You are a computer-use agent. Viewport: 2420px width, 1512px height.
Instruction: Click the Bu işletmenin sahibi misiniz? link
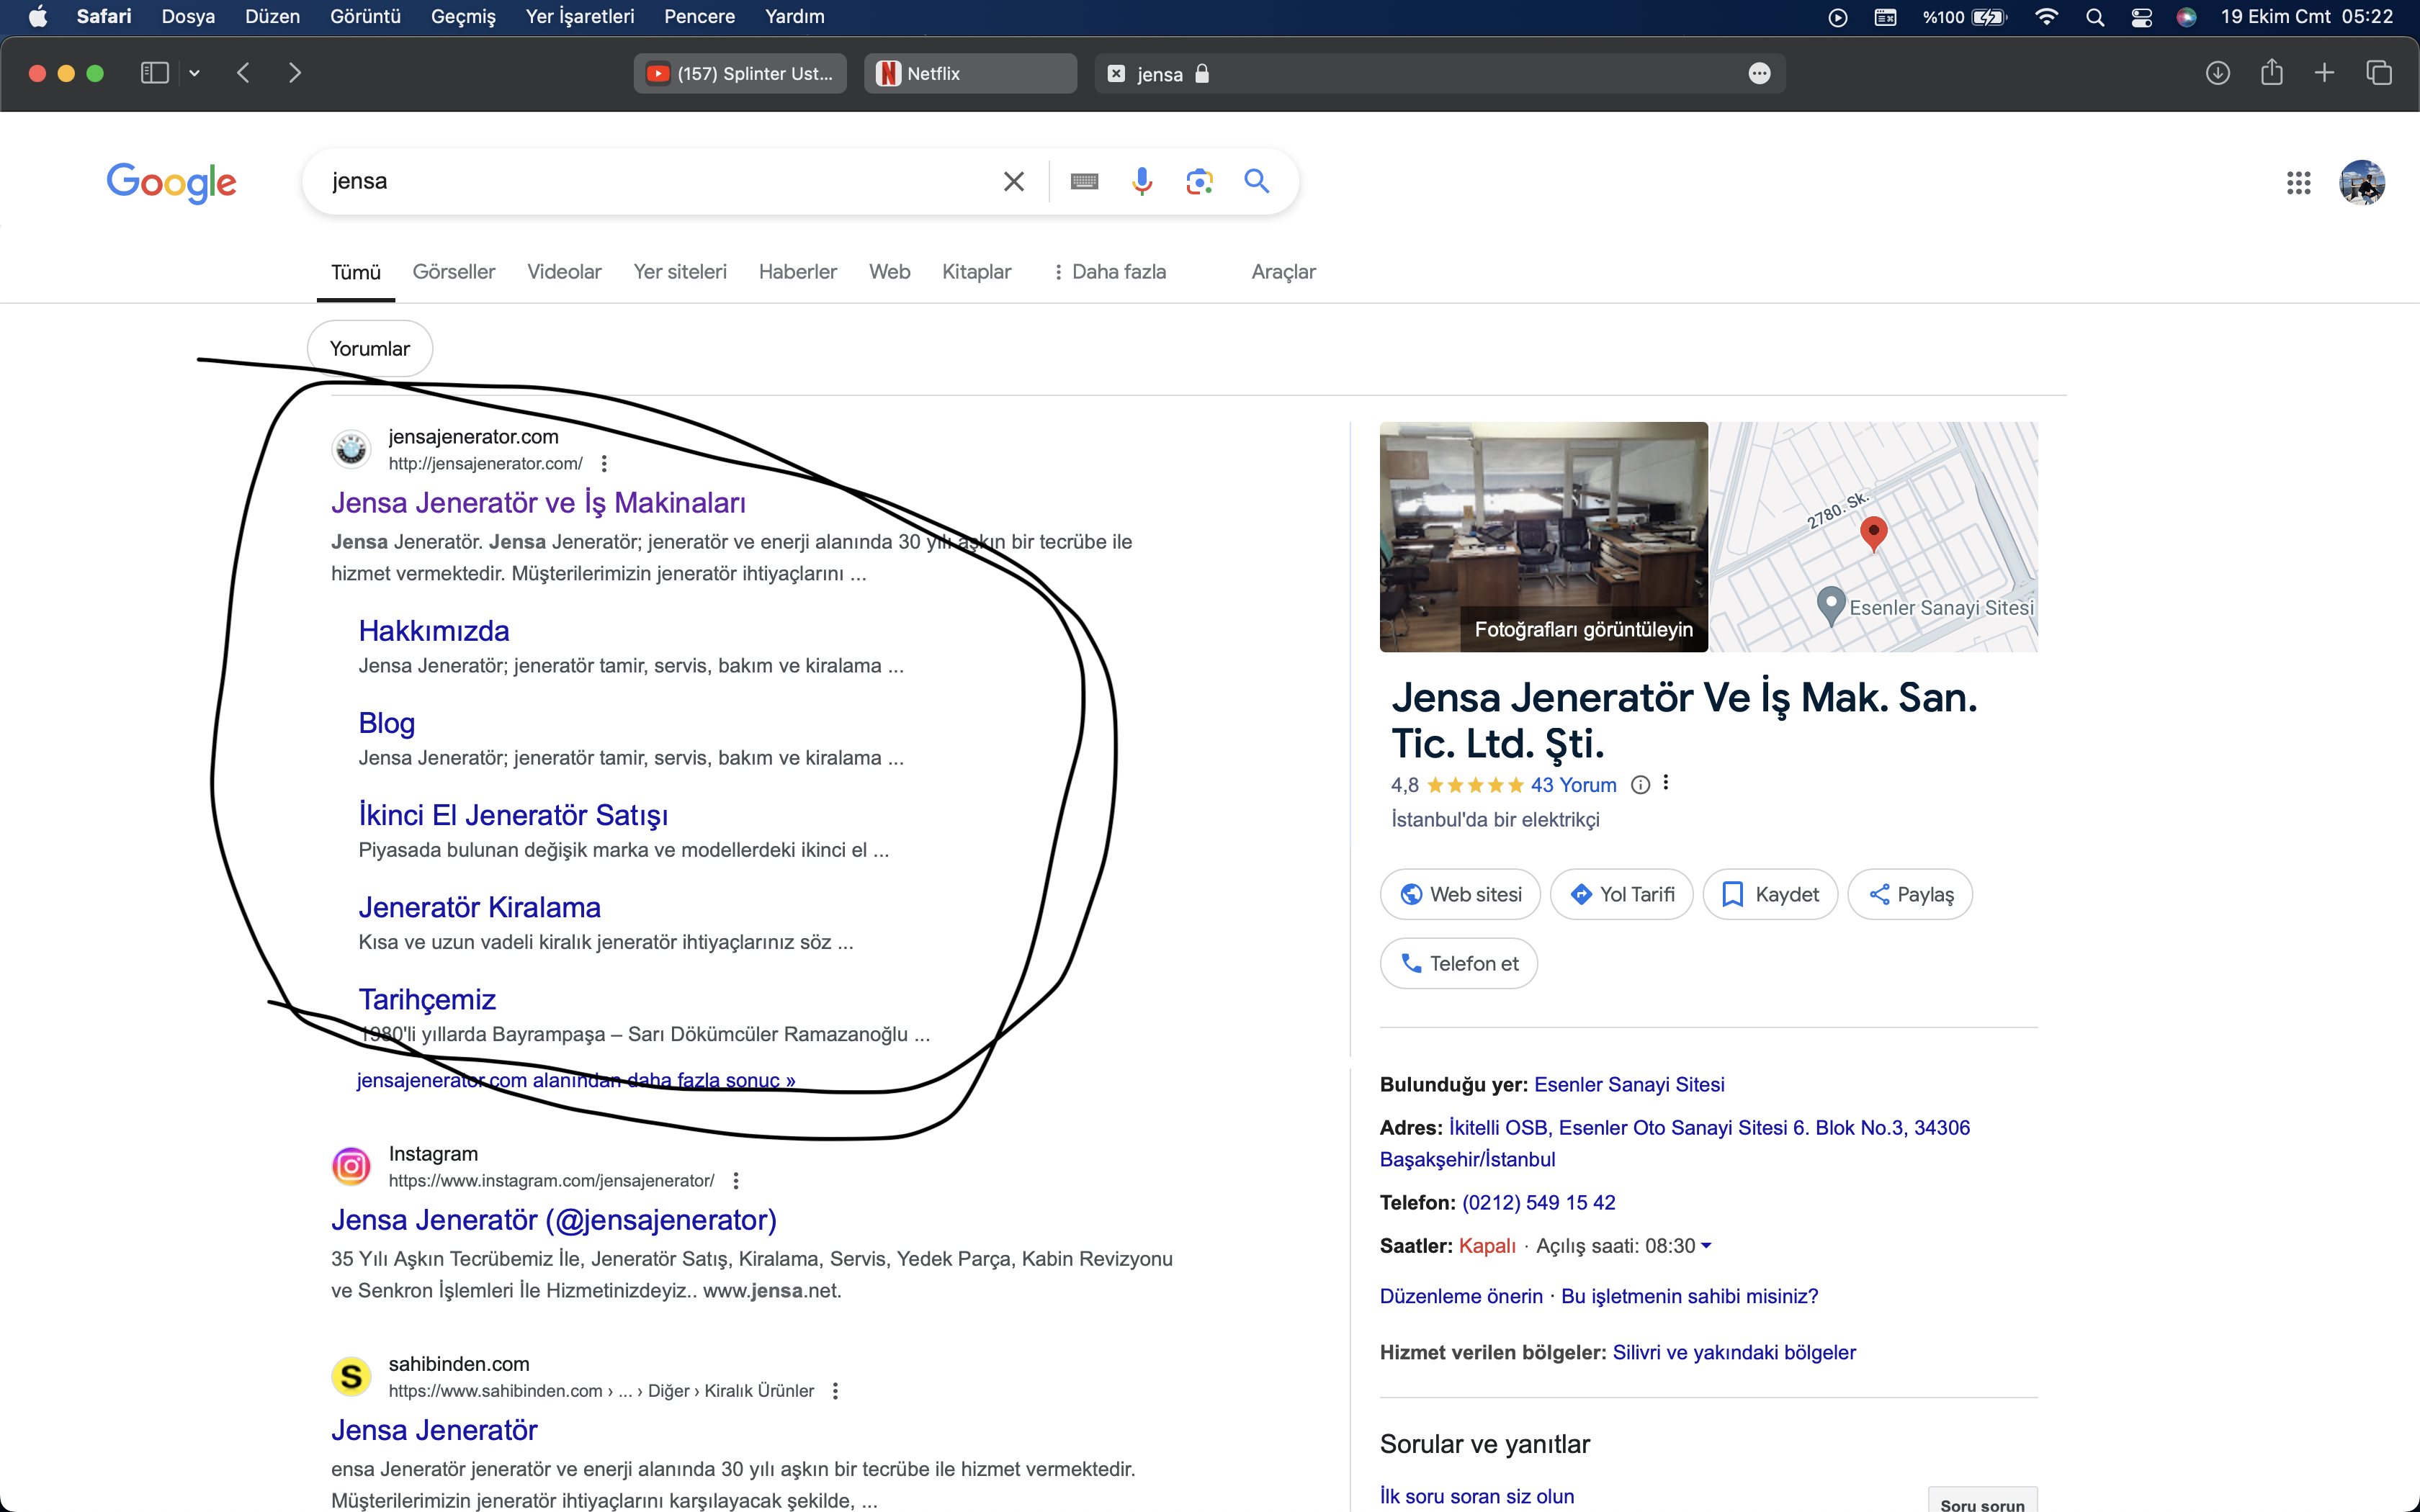tap(1689, 1297)
